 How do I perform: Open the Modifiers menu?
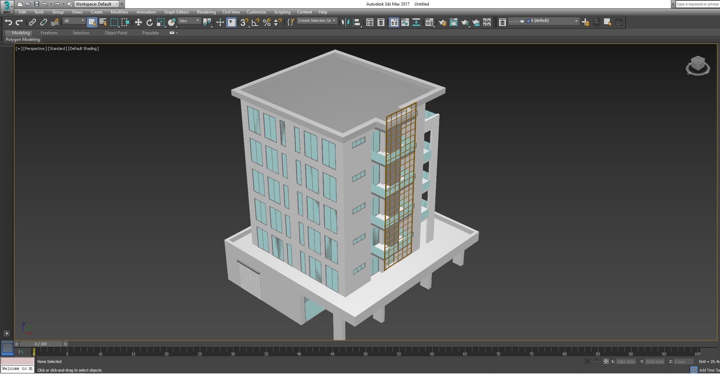[x=119, y=12]
